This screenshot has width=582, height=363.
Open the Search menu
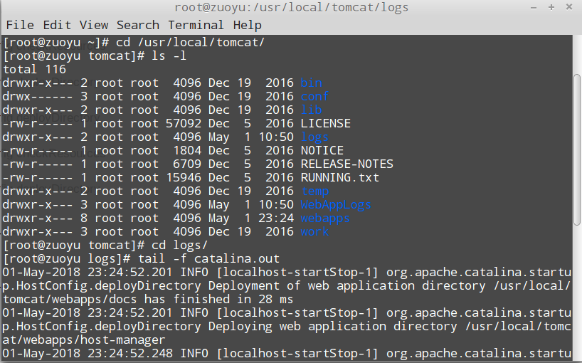[x=138, y=25]
